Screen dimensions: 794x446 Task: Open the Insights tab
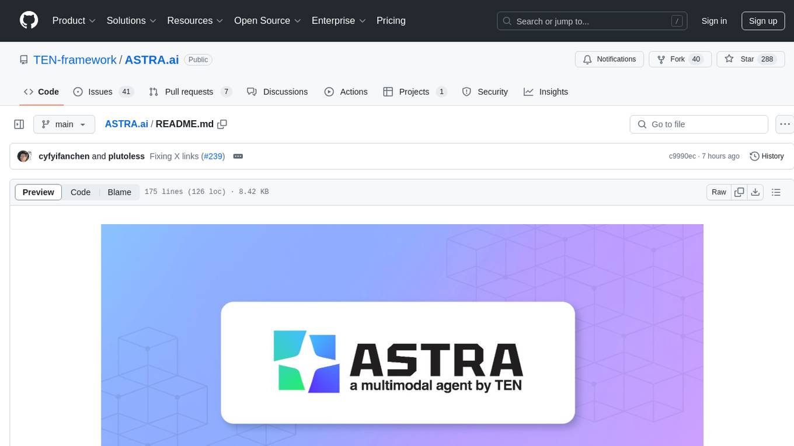pyautogui.click(x=546, y=92)
